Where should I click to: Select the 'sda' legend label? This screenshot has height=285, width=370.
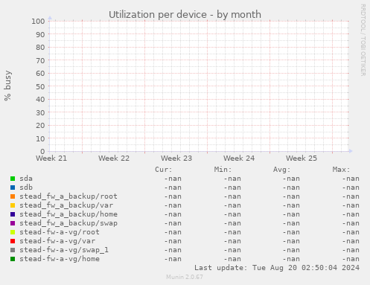[x=26, y=179]
